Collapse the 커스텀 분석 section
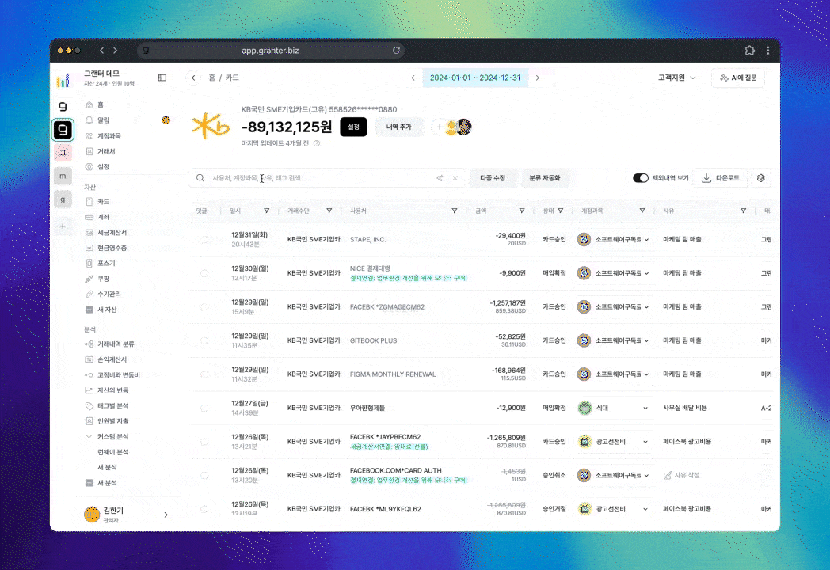 89,436
